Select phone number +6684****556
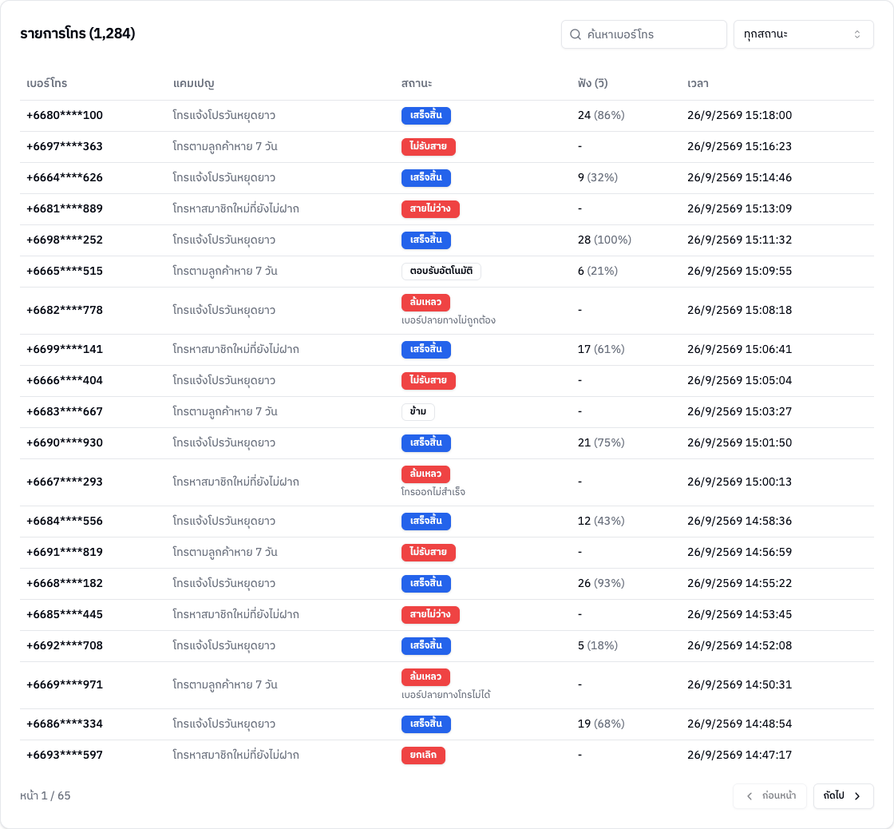This screenshot has height=829, width=894. [65, 521]
